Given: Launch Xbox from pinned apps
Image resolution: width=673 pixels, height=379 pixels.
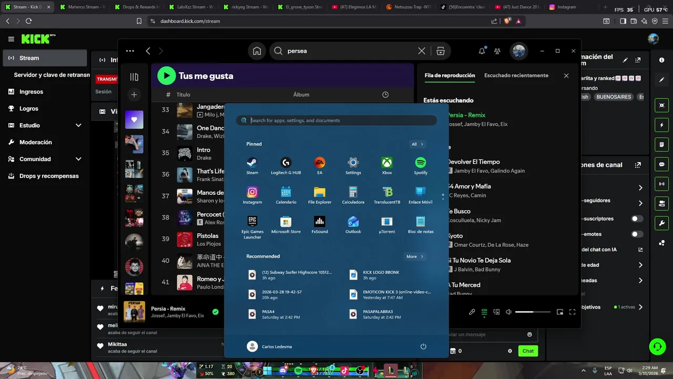Looking at the screenshot, I should (387, 165).
